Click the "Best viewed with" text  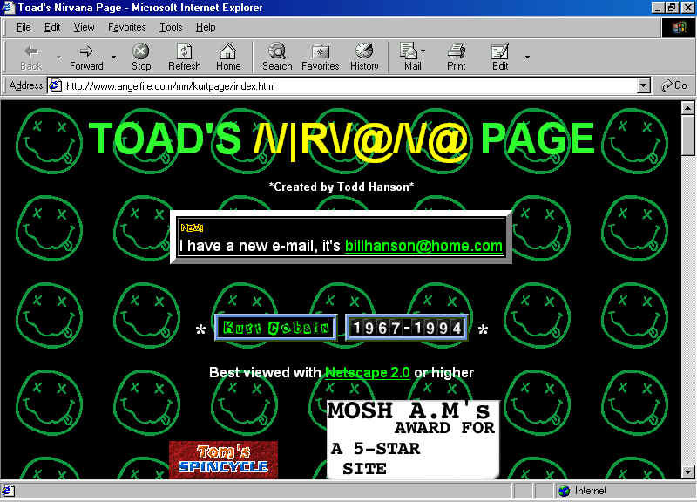(265, 373)
